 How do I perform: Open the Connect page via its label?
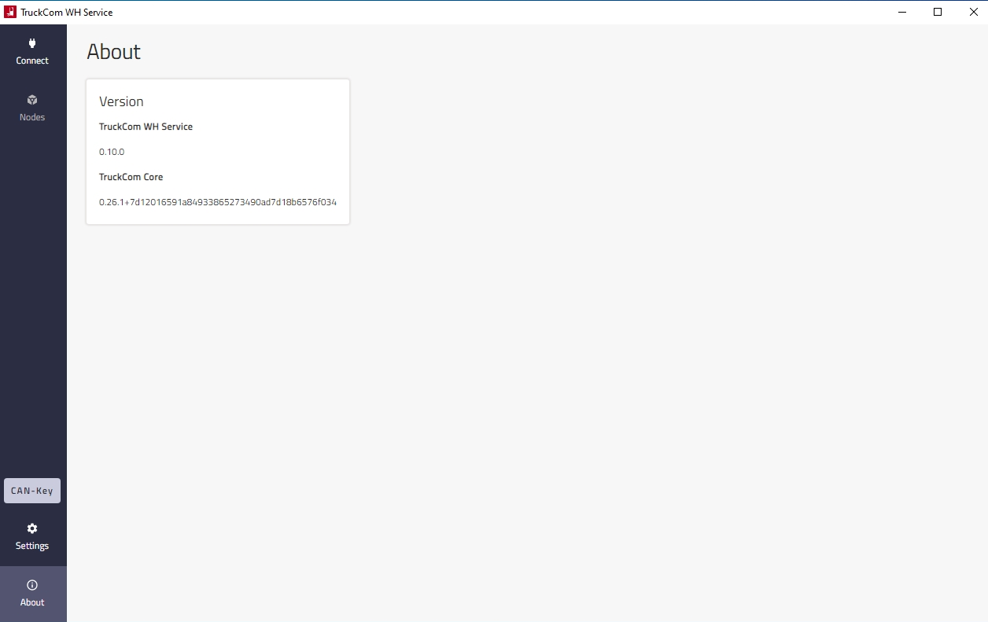(x=32, y=61)
